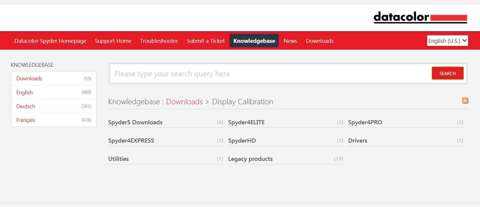The image size is (480, 207).
Task: Click the (55) count beside Downloads
Action: [87, 78]
